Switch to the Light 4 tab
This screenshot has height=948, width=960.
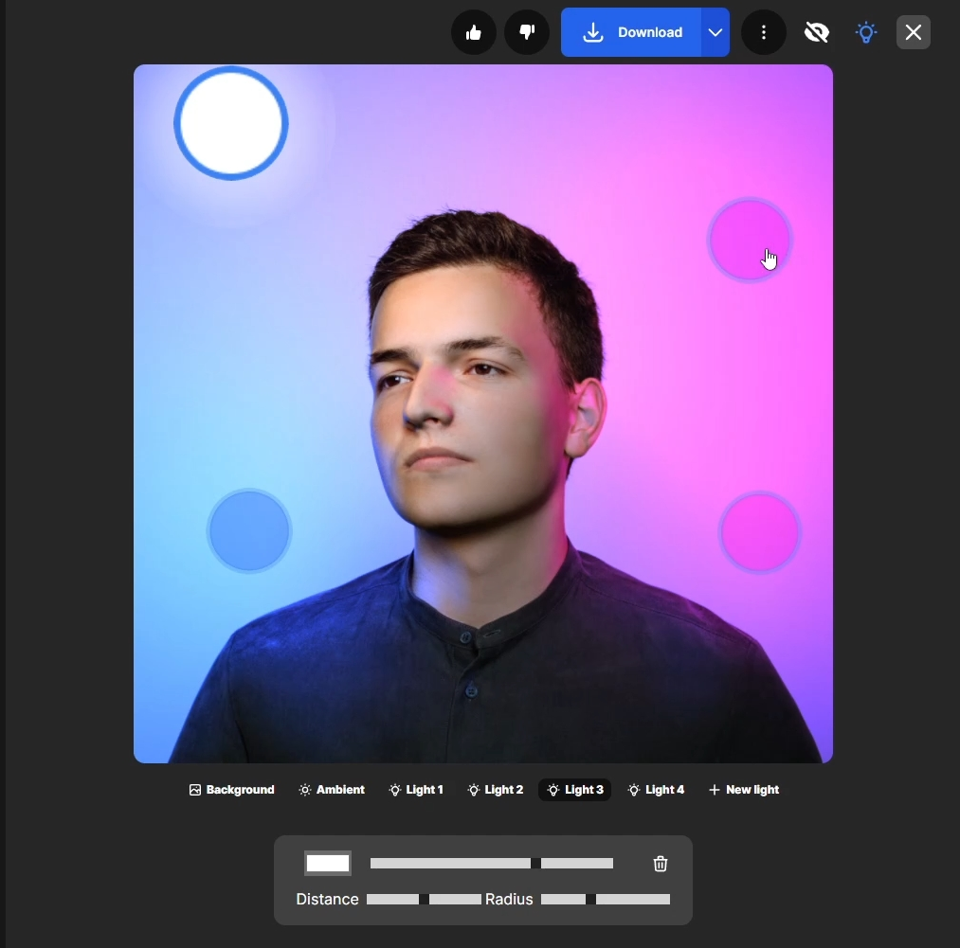[656, 790]
